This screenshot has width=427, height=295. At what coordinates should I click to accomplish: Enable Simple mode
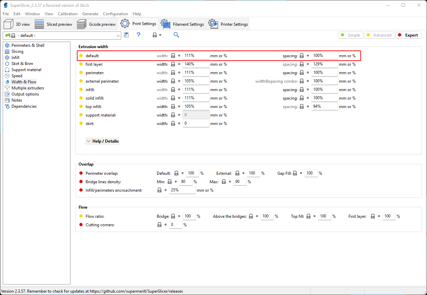[x=350, y=35]
